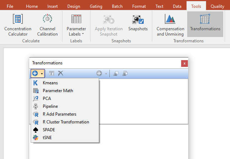
Task: Switch to the Tools tab
Action: coord(196,6)
